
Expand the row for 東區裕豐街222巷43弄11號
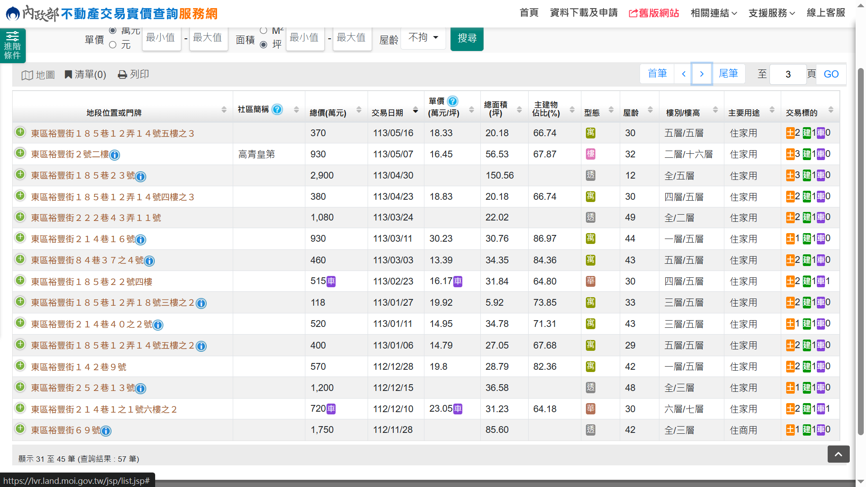pos(20,217)
